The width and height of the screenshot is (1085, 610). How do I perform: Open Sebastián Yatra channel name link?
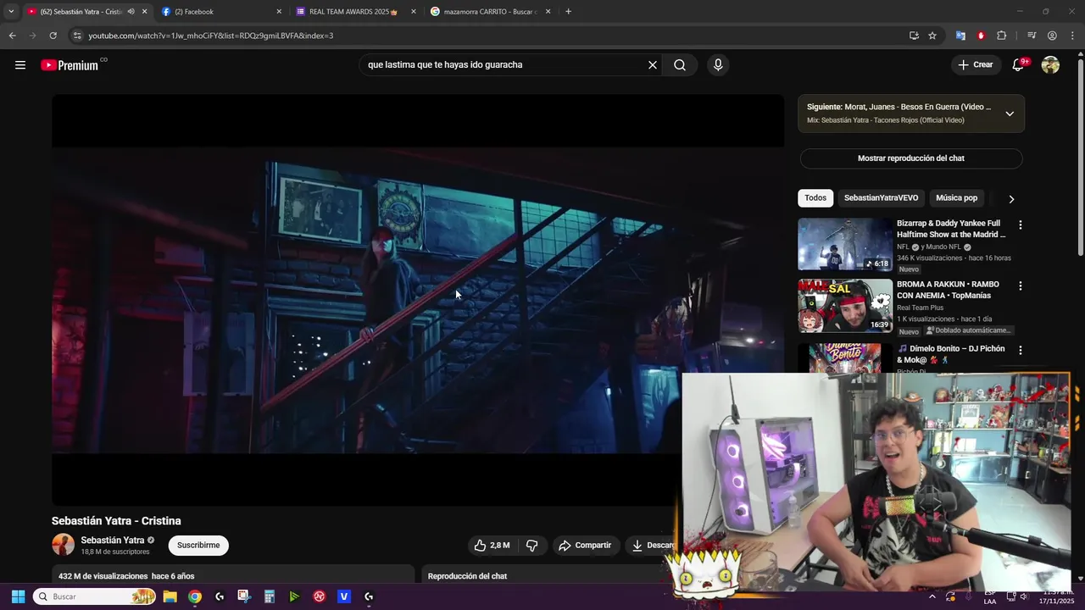(113, 541)
